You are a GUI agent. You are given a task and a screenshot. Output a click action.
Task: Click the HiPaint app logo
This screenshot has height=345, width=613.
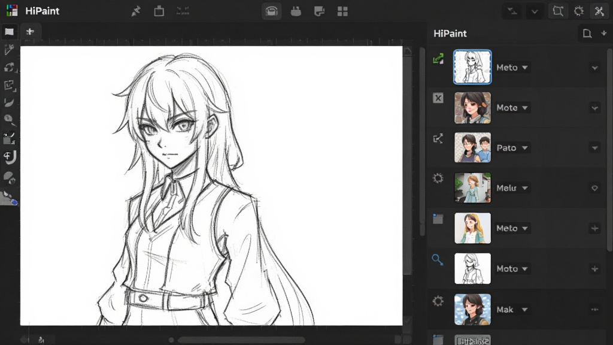12,11
